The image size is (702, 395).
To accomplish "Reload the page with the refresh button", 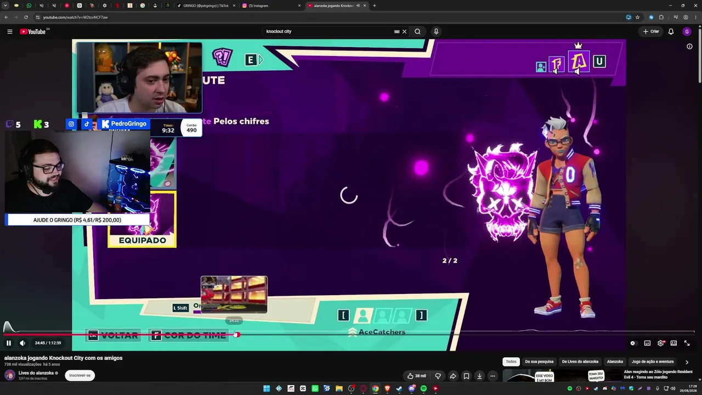I will [26, 17].
